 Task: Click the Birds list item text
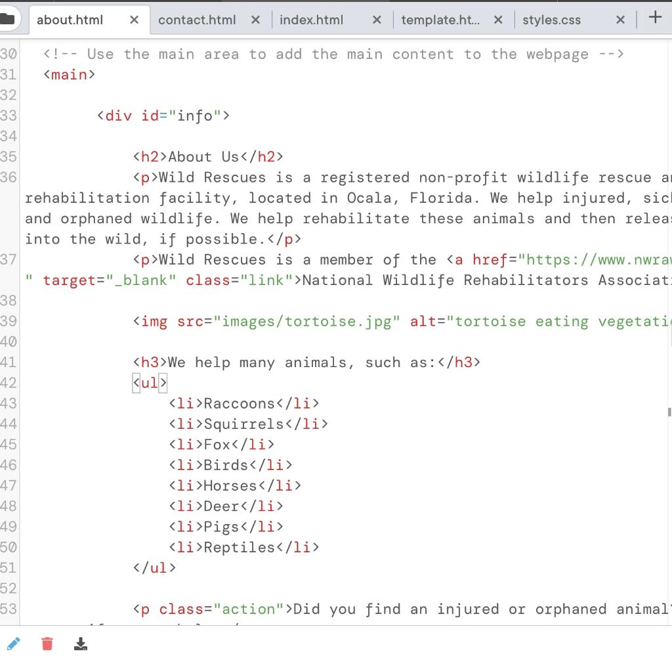[226, 465]
